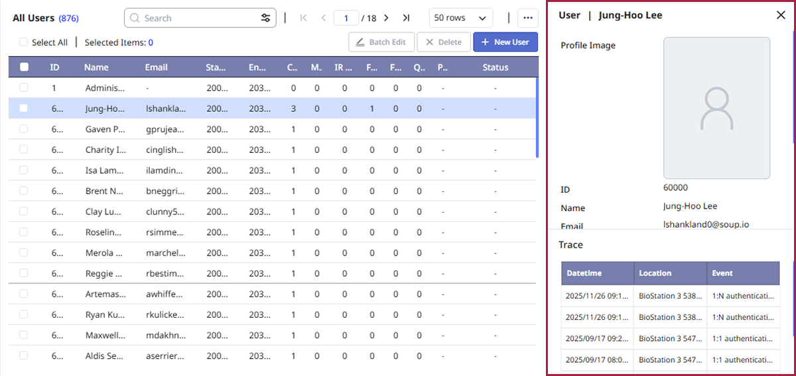Check the Select All checkbox
The width and height of the screenshot is (796, 376).
(24, 42)
